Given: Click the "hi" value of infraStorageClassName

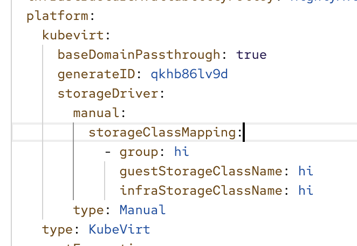Looking at the screenshot, I should point(306,190).
